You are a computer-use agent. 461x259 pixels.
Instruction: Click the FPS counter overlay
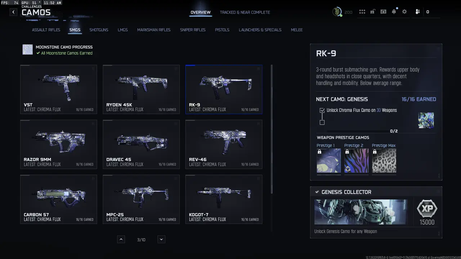(10, 3)
